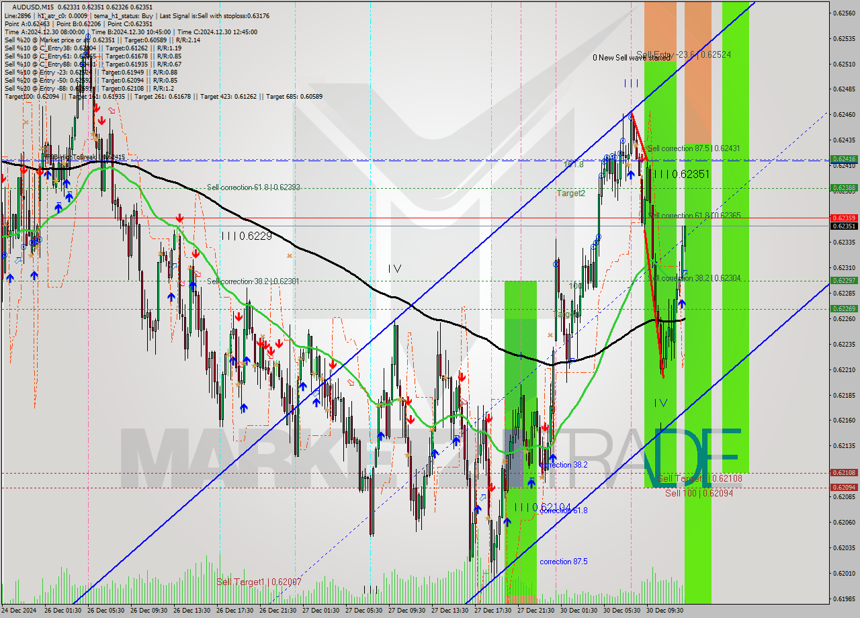Click the '26 Dec 01:30' time axis label

(x=62, y=611)
